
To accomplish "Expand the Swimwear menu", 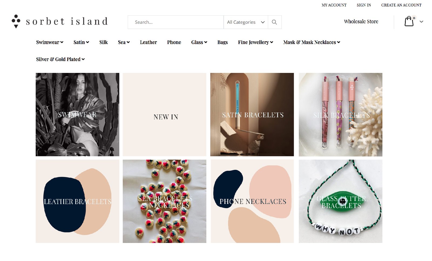I will (50, 42).
